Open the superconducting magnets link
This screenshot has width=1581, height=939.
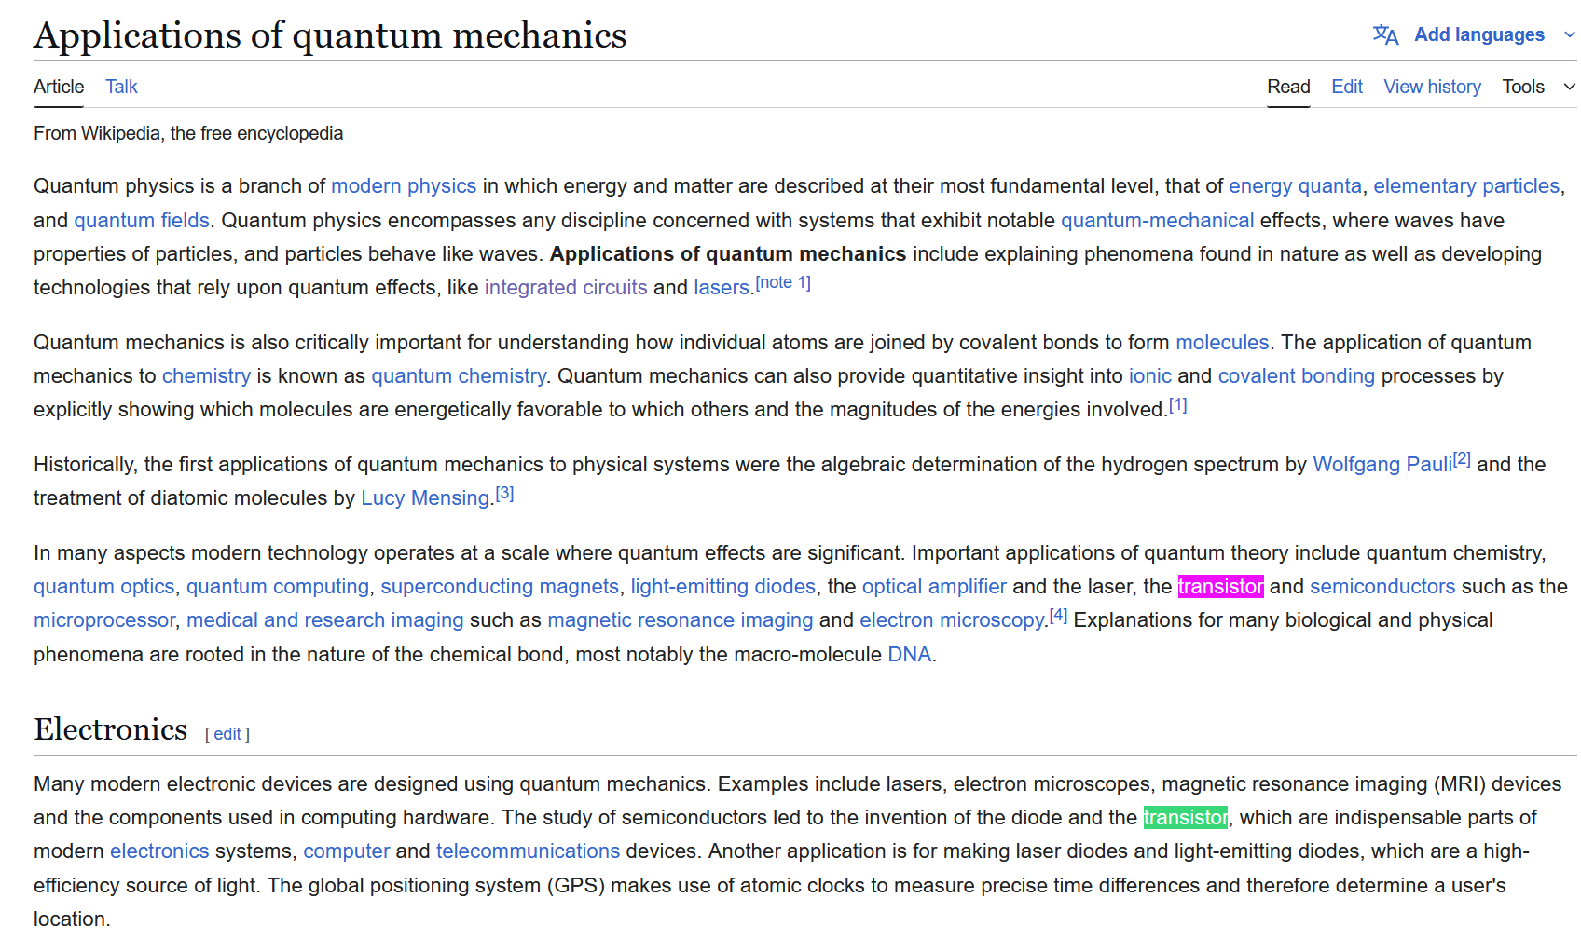click(500, 587)
